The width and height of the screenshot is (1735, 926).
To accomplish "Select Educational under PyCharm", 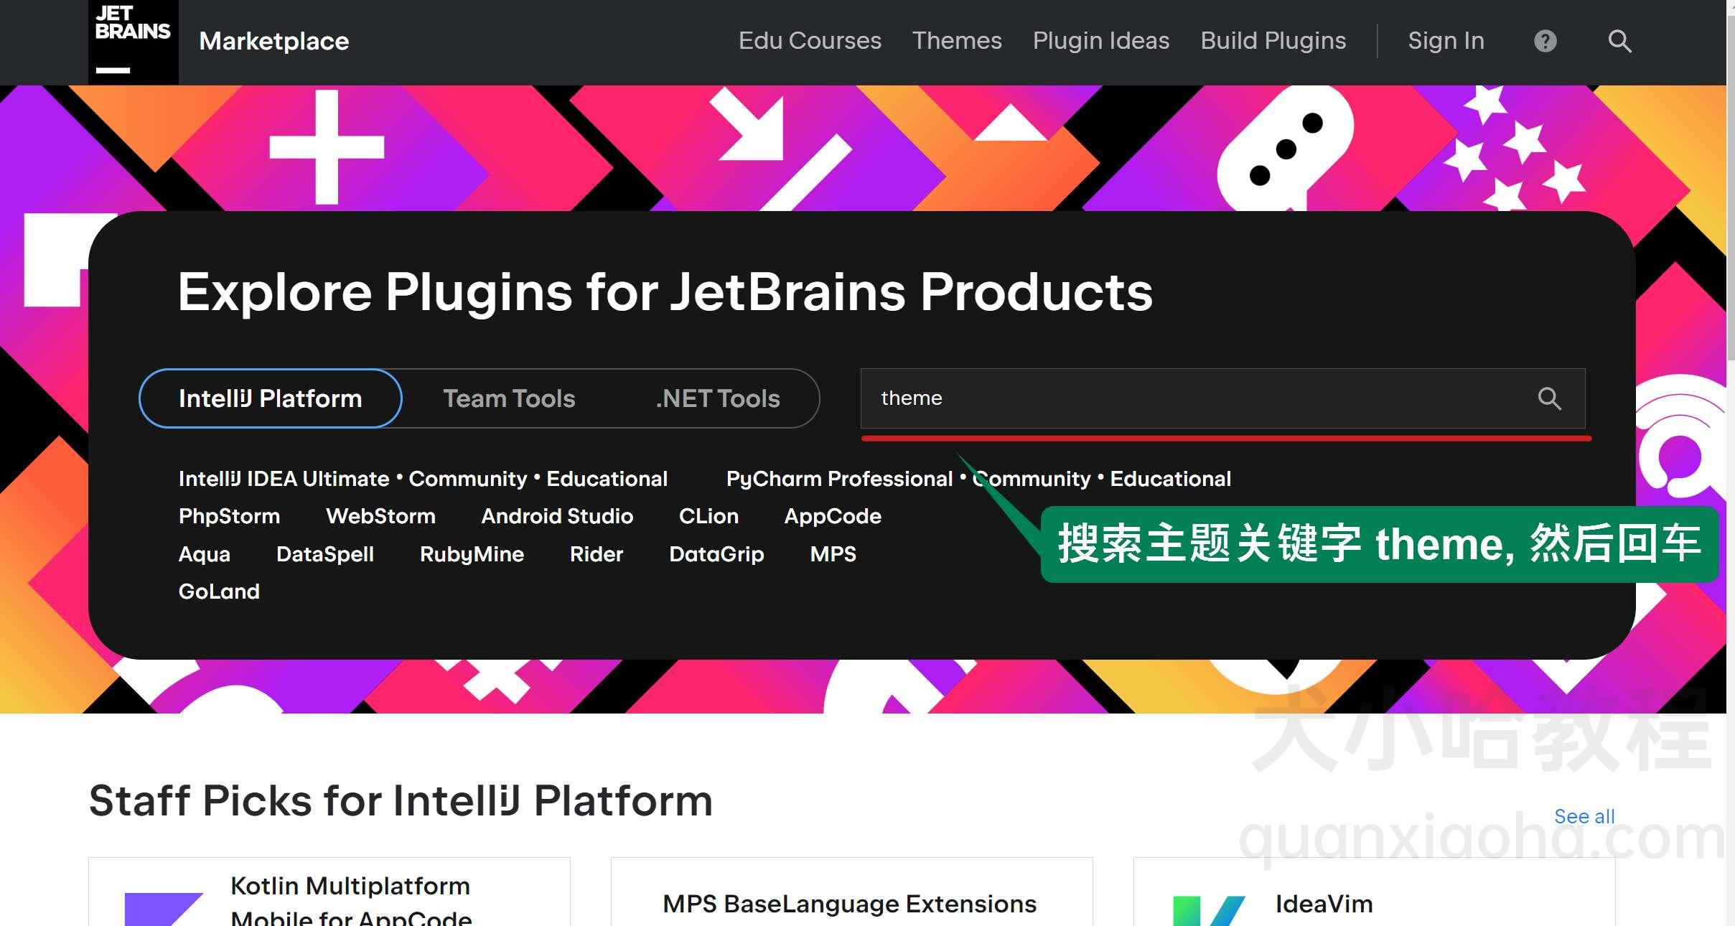I will (x=1171, y=479).
